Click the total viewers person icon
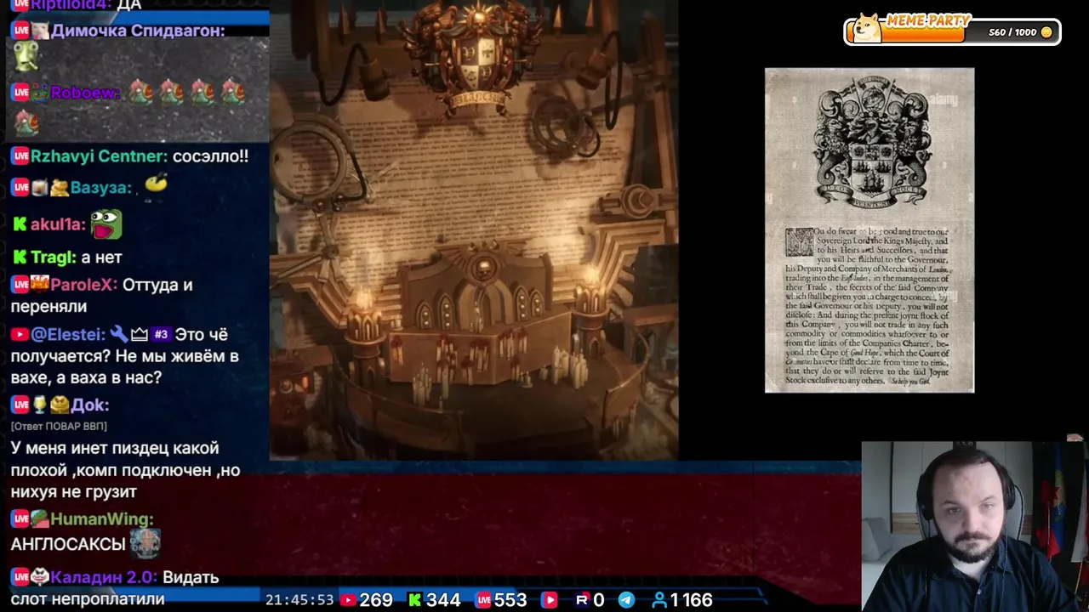The image size is (1089, 612). (659, 600)
